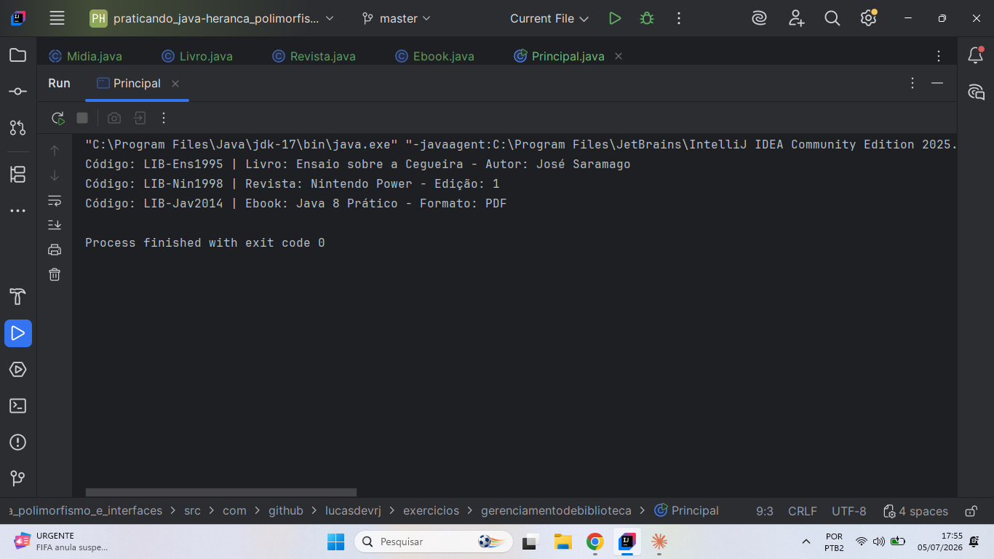Click console horizontal scrollbar
Screen dimensions: 994x559
tap(221, 493)
